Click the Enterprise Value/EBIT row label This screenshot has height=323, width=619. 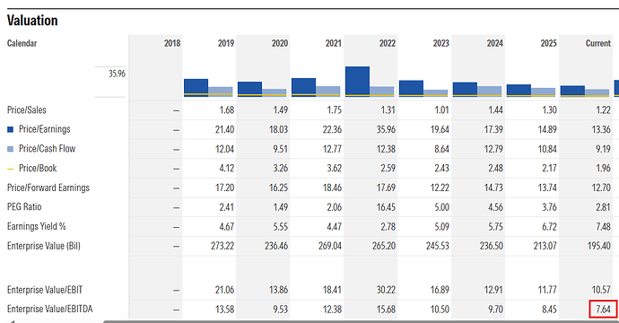[45, 290]
